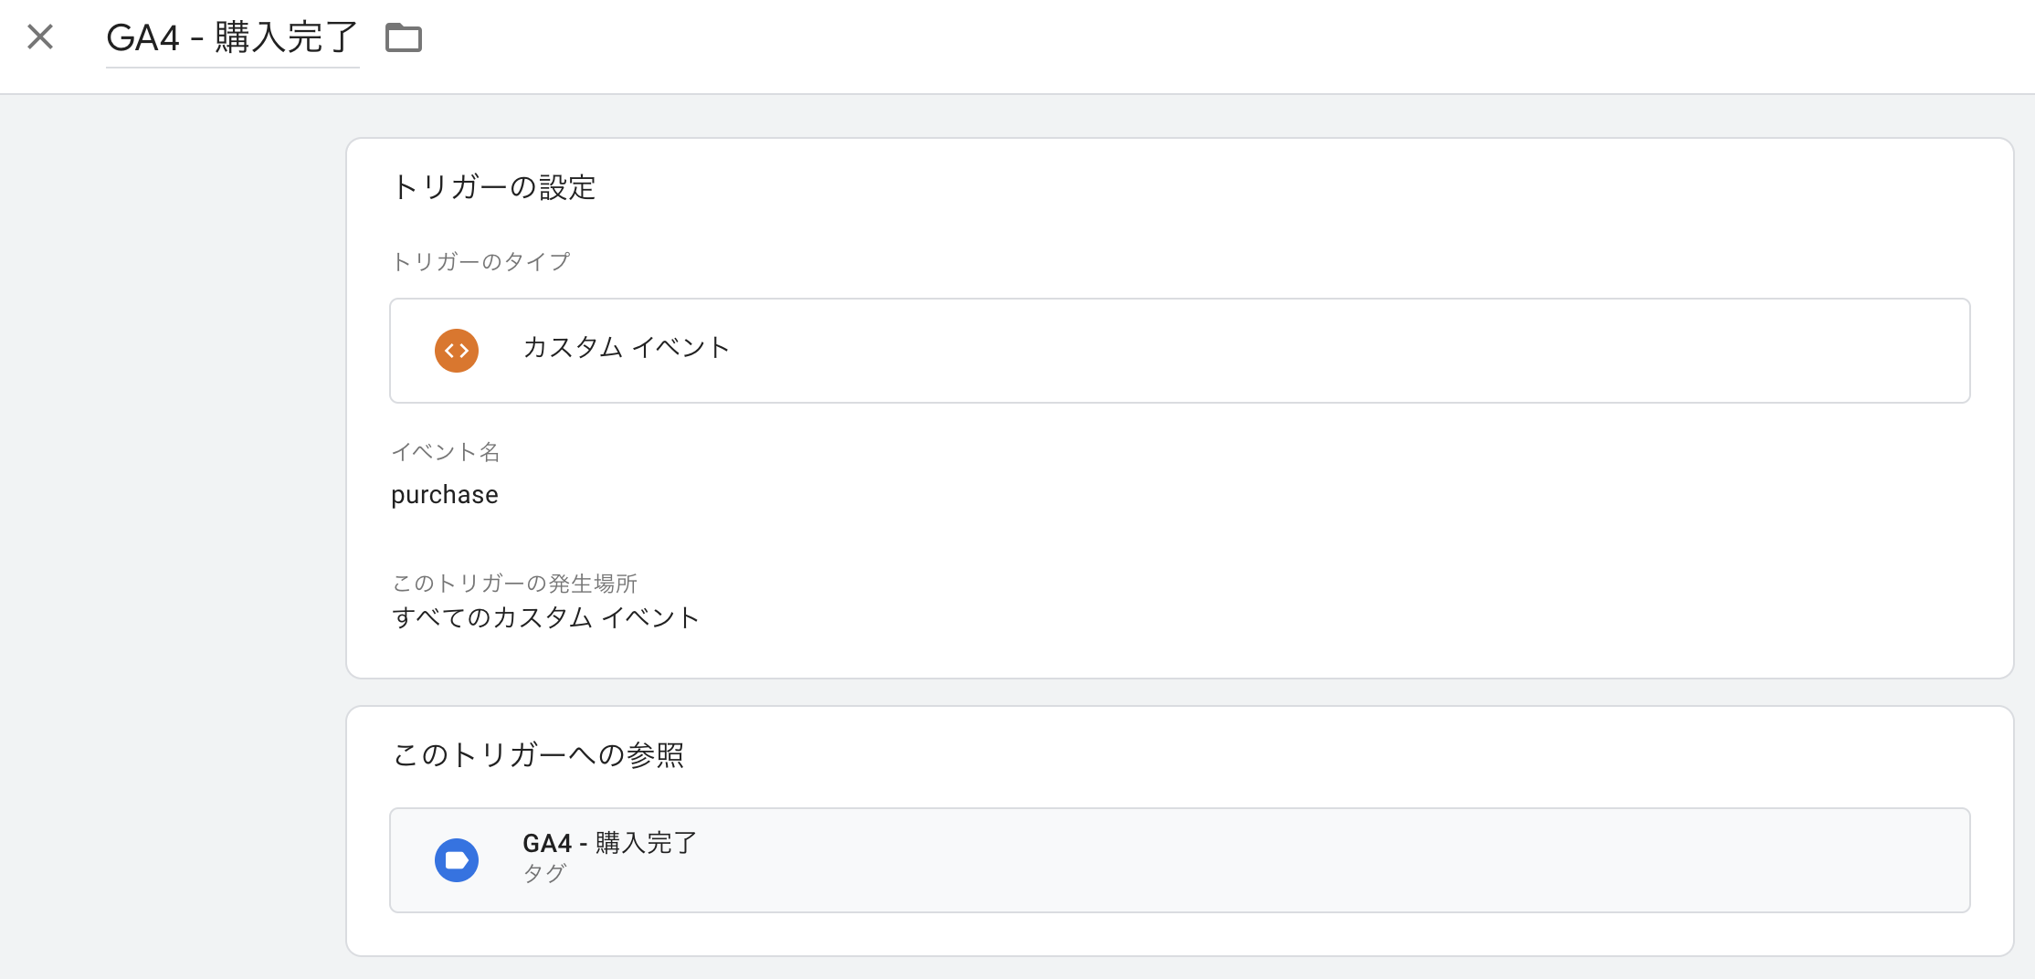Screen dimensions: 2035x979
Task: Edit the trigger name GA4 - 購入完了 title
Action: pos(233,38)
